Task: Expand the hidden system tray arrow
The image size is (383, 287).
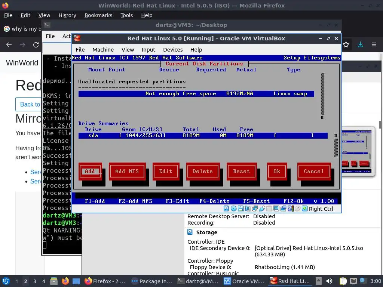Action: (x=319, y=281)
